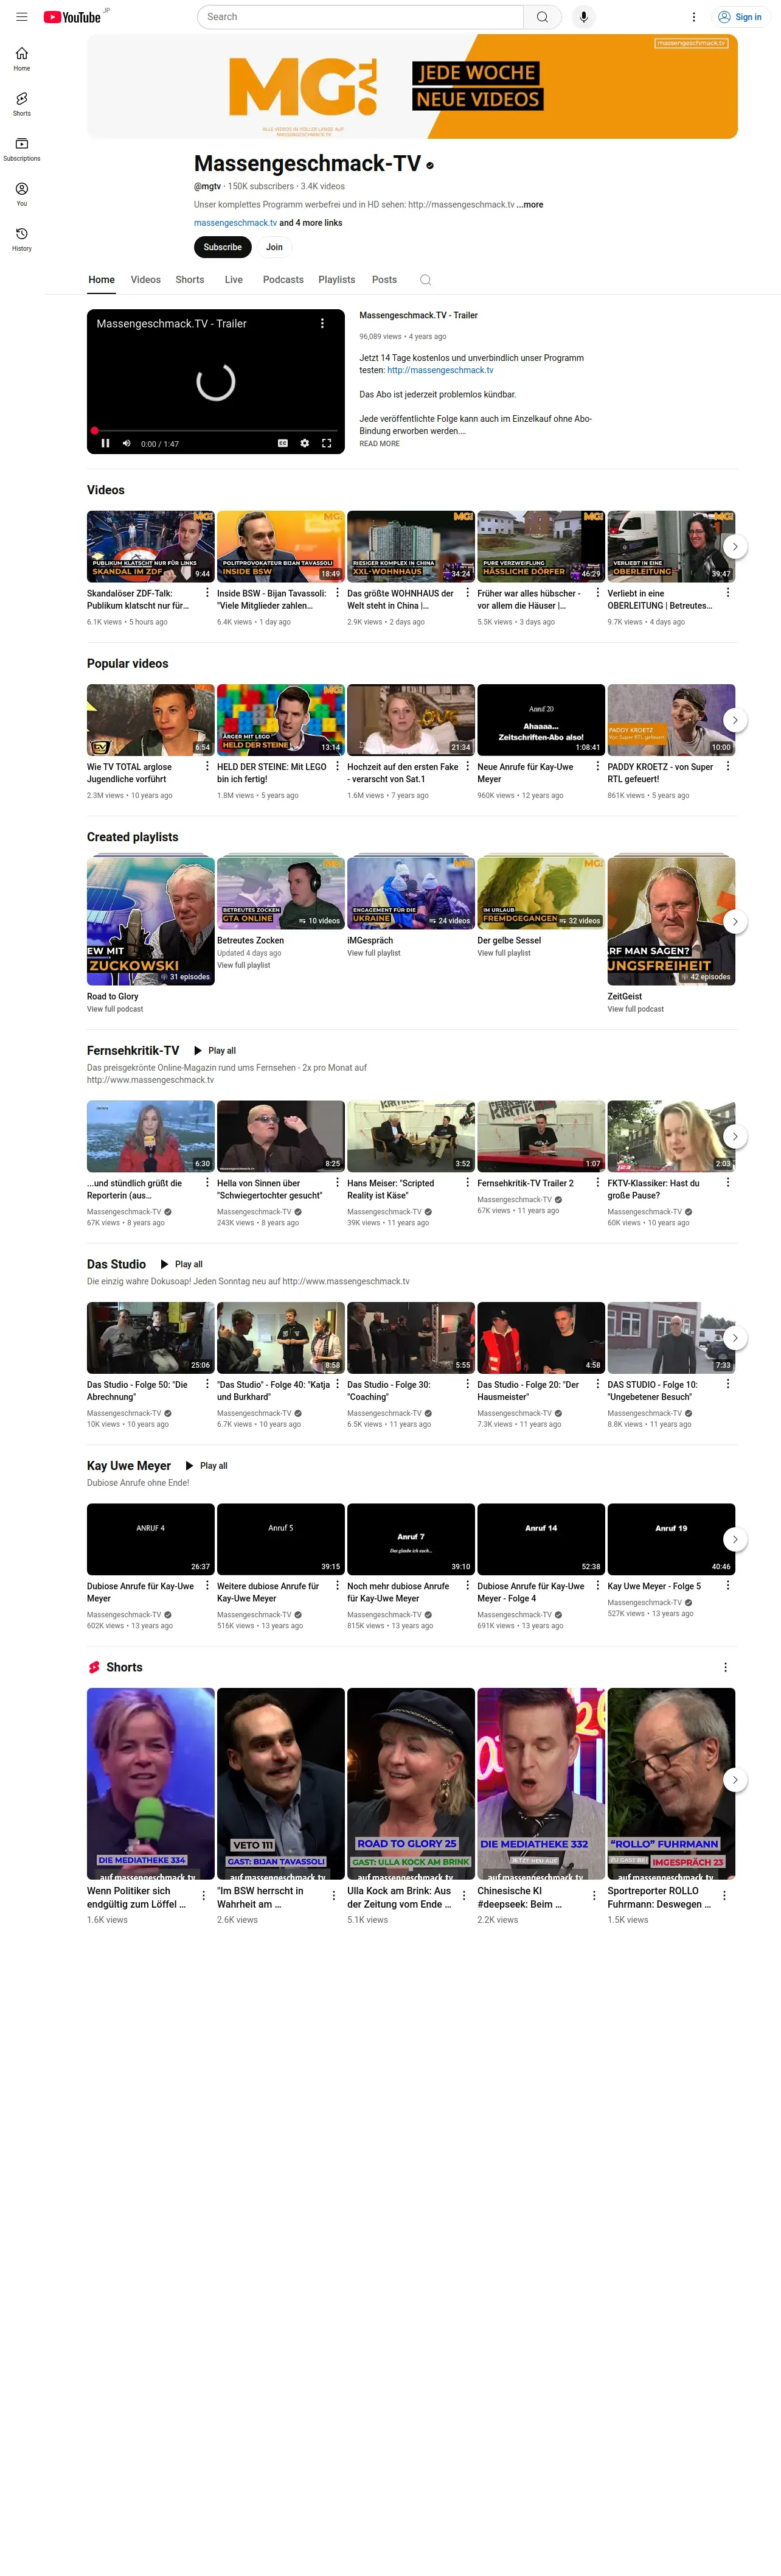
Task: Open options for Inside BSW video
Action: point(336,593)
